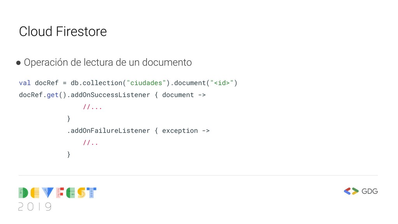Click the 'exception ->' lambda parameter
Image resolution: width=398 pixels, height=224 pixels.
[186, 131]
